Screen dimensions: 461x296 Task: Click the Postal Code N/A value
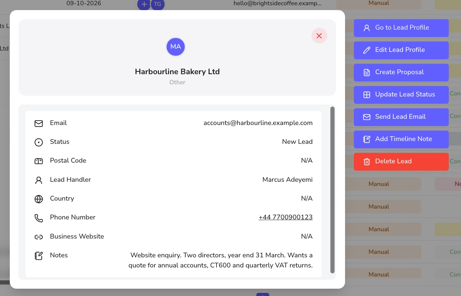307,161
